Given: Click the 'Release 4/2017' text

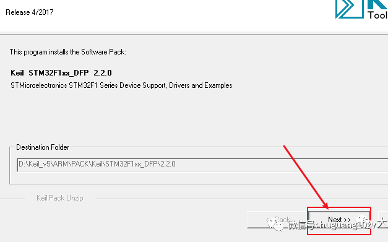Looking at the screenshot, I should coord(30,12).
